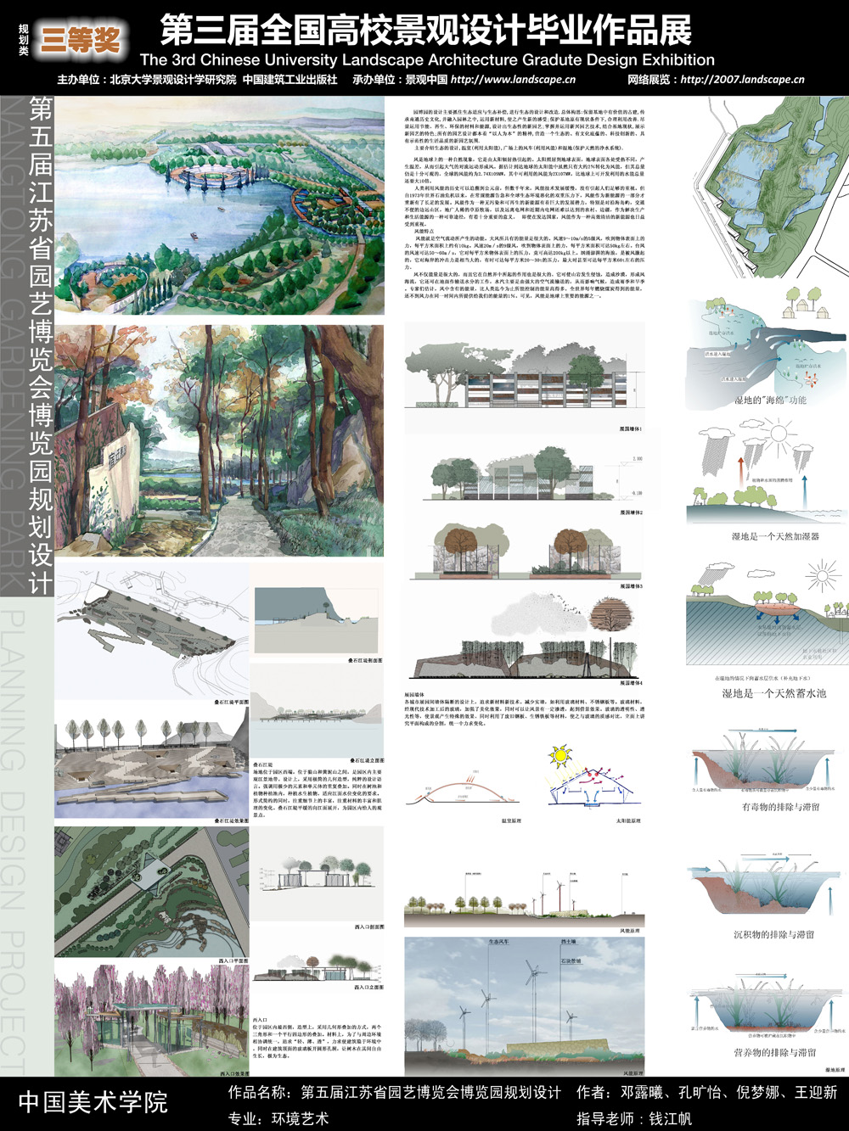Click the 主办单位 organizer text line

point(197,80)
